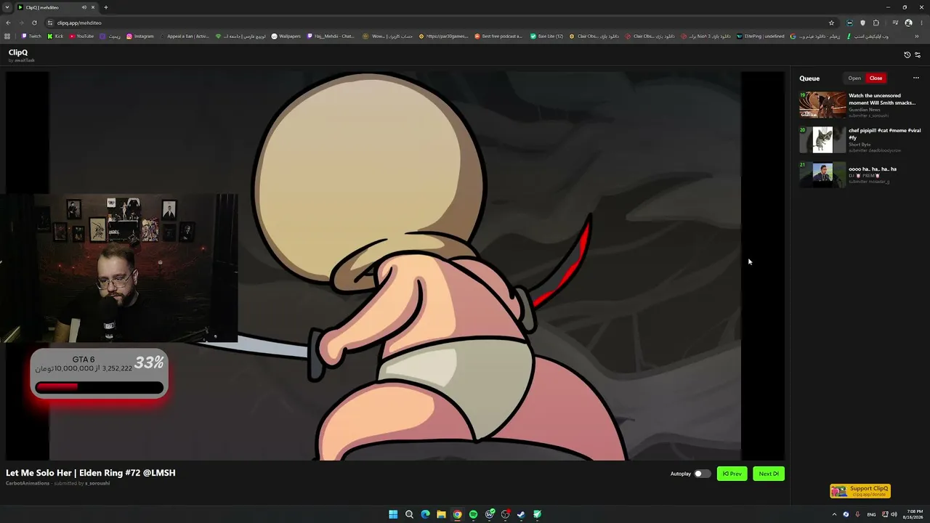Viewport: 930px width, 523px height.
Task: Open the volume control in system tray
Action: pos(894,514)
